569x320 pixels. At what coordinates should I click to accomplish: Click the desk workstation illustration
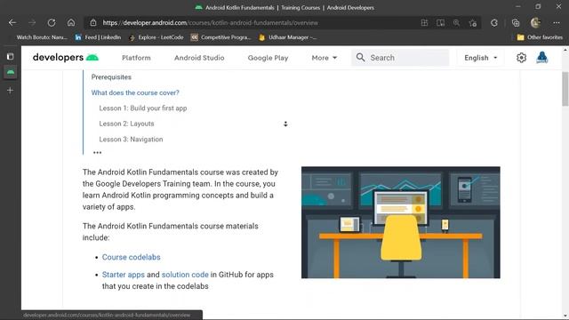[x=401, y=222]
